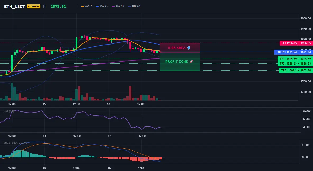Toggle the MA 7 legend entry
This screenshot has width=313, height=171.
click(87, 6)
